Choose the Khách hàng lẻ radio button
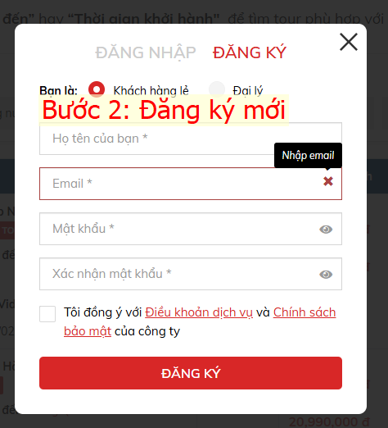388x428 pixels. pyautogui.click(x=97, y=89)
